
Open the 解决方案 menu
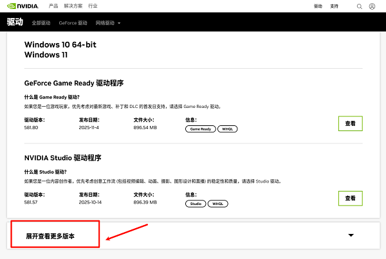pyautogui.click(x=74, y=6)
